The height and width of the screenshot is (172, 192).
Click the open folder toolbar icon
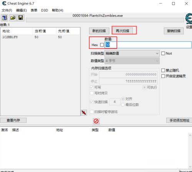pos(13,18)
